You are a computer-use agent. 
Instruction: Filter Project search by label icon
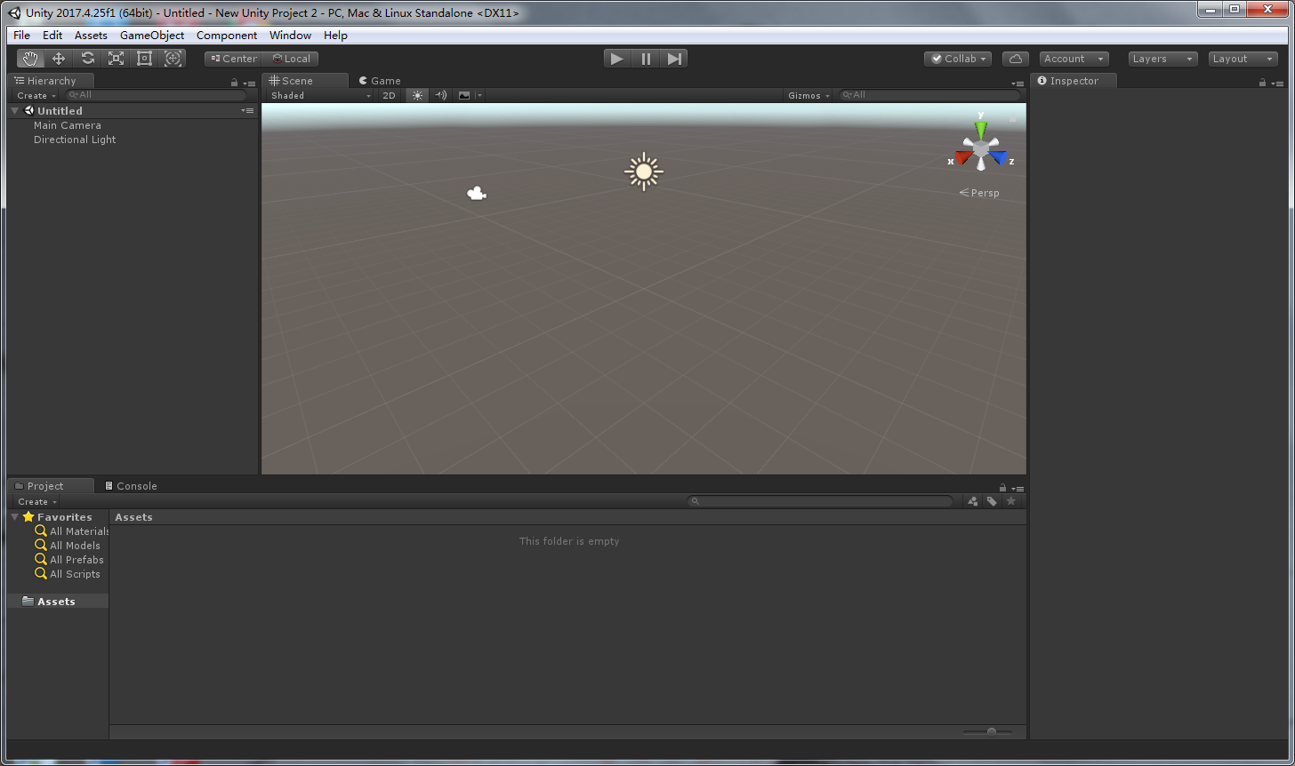tap(992, 501)
